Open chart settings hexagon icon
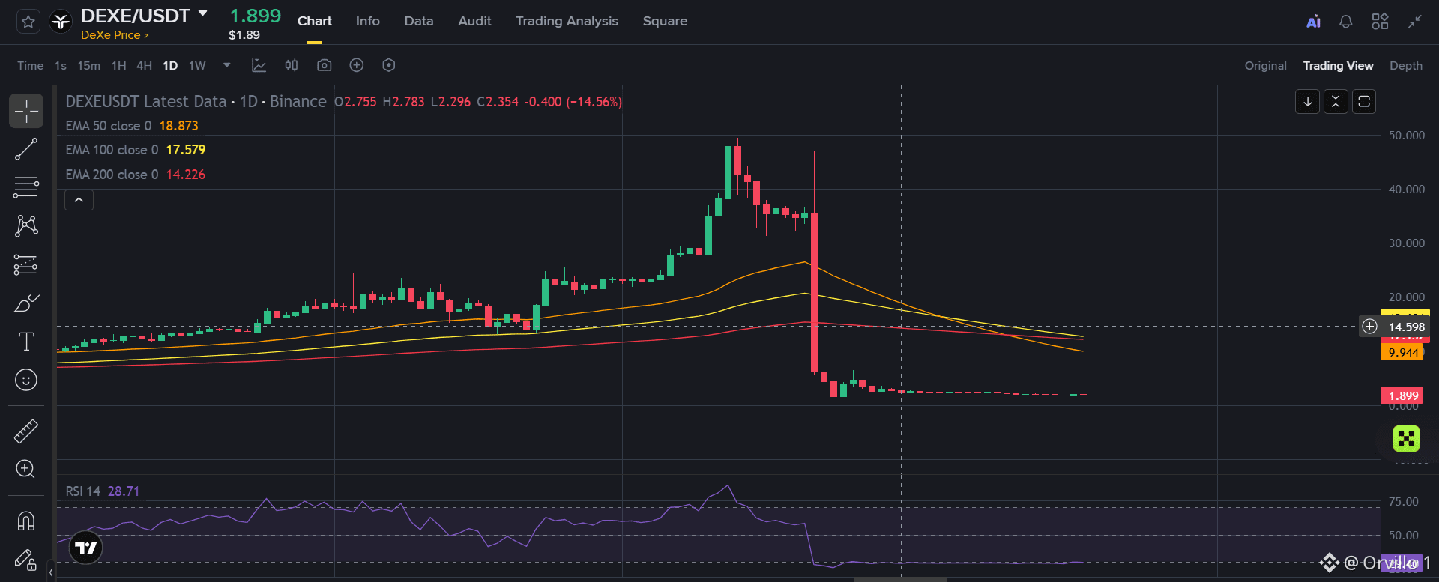The image size is (1439, 582). [x=388, y=66]
